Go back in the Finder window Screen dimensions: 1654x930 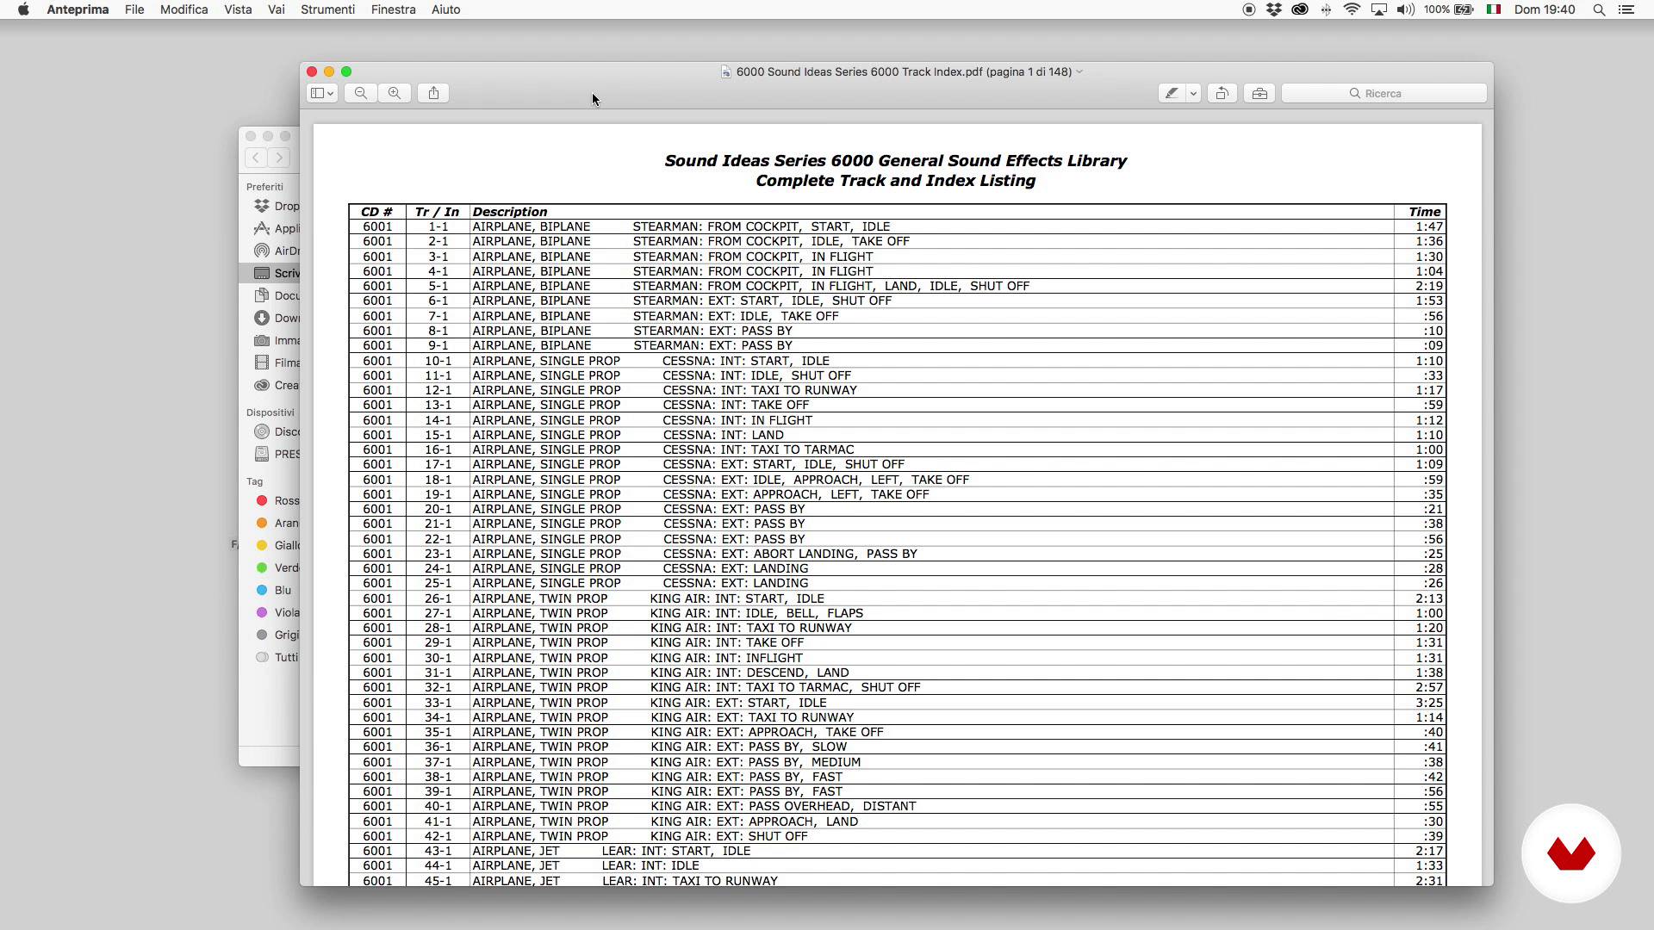point(256,158)
